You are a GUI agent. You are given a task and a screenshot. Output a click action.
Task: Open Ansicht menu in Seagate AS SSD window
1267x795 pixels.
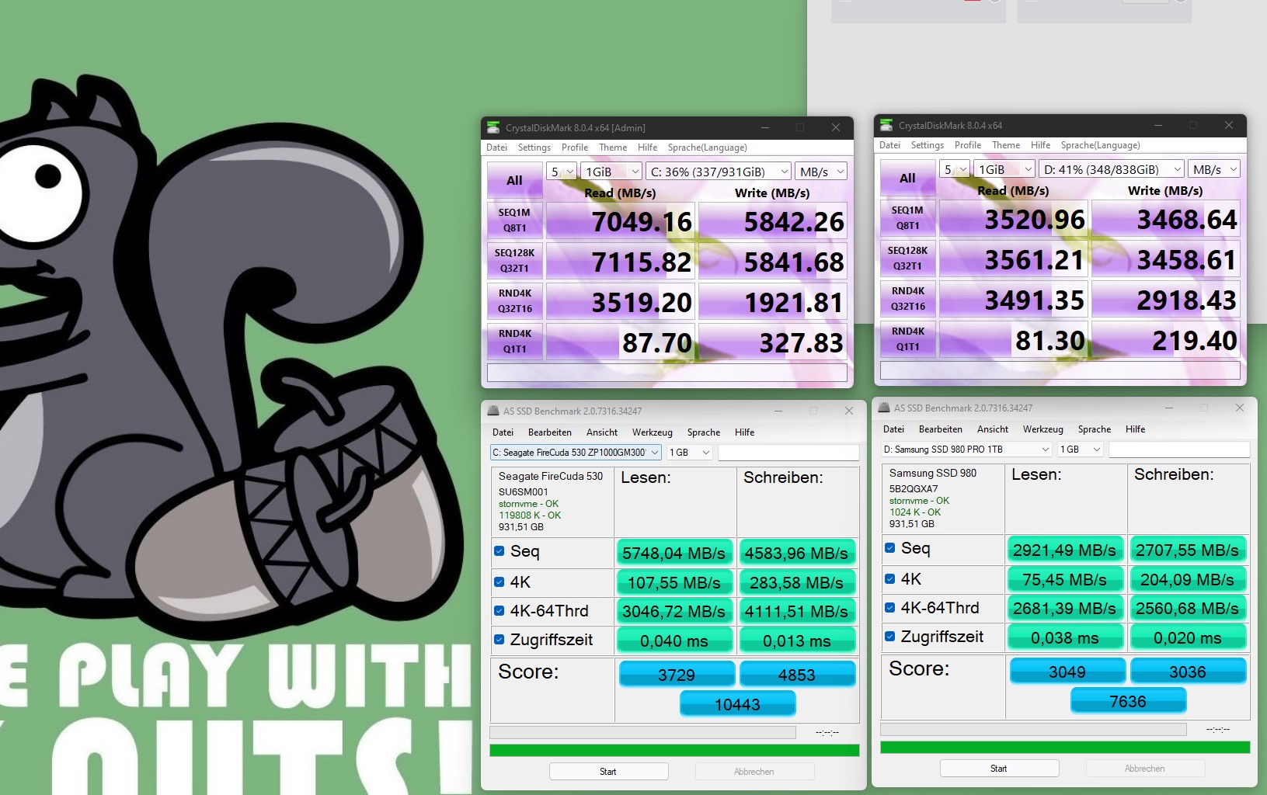(602, 432)
